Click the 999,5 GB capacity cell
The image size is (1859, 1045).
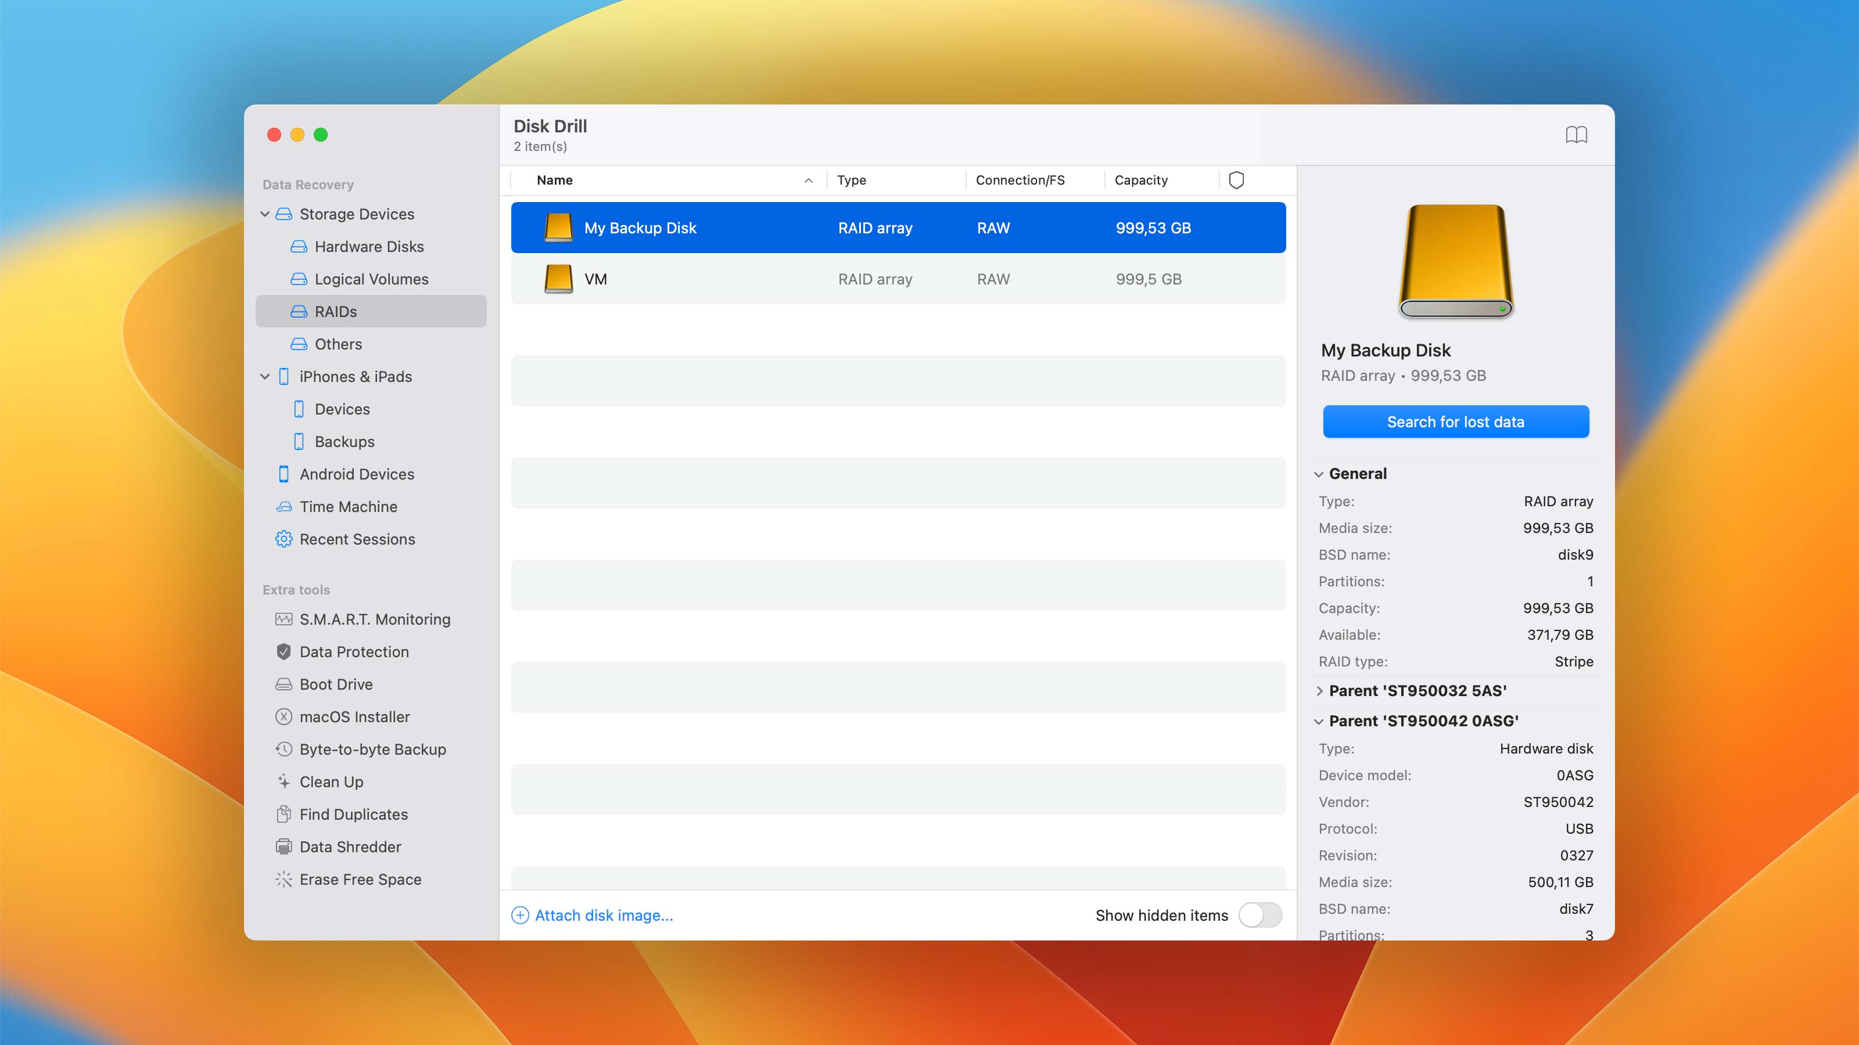click(x=1148, y=279)
